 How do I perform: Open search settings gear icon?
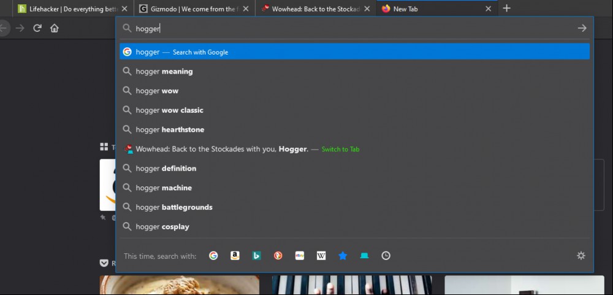tap(581, 256)
